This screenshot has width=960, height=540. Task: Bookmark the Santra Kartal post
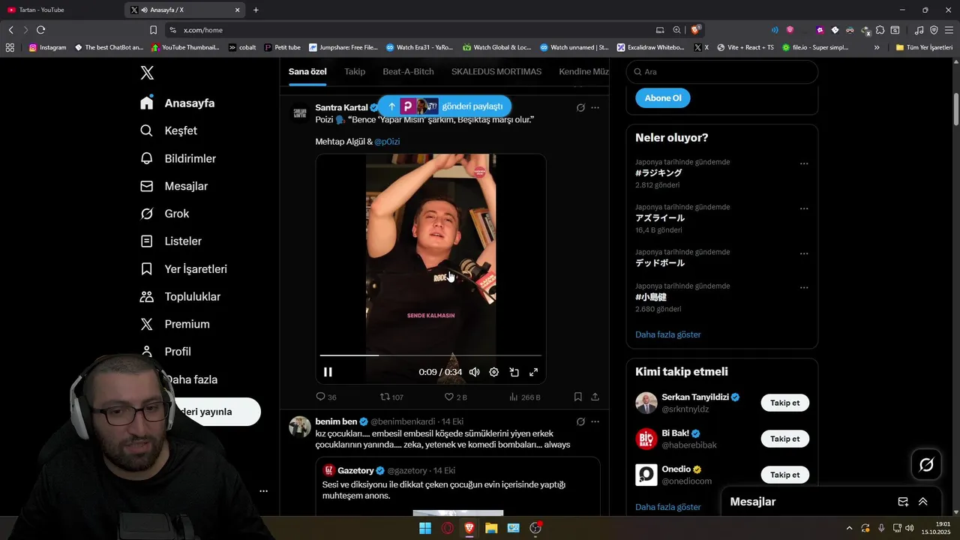[x=577, y=397]
